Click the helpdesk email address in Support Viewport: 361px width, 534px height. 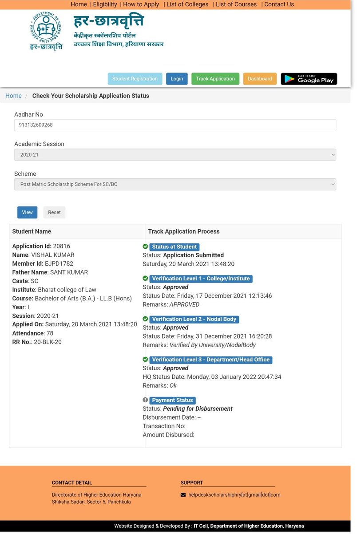pyautogui.click(x=234, y=495)
